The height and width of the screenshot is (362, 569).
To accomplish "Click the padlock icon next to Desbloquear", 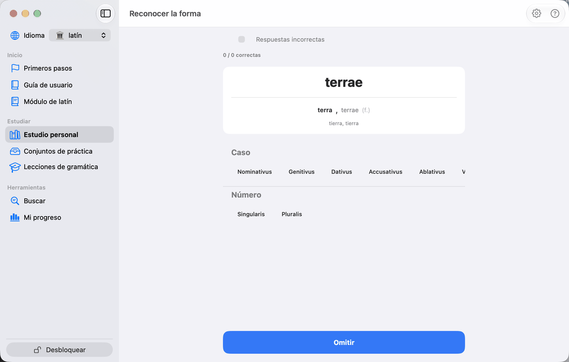I will point(37,350).
